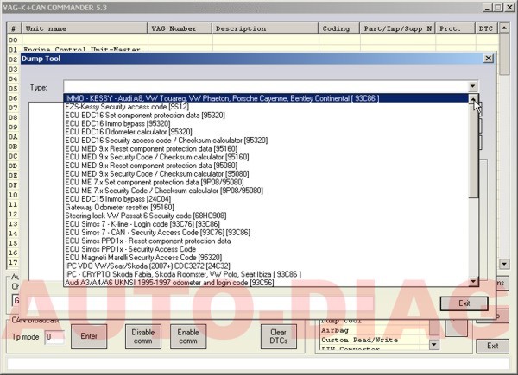This screenshot has height=375, width=518.
Task: Click functions list scroll down arrow
Action: 434,345
